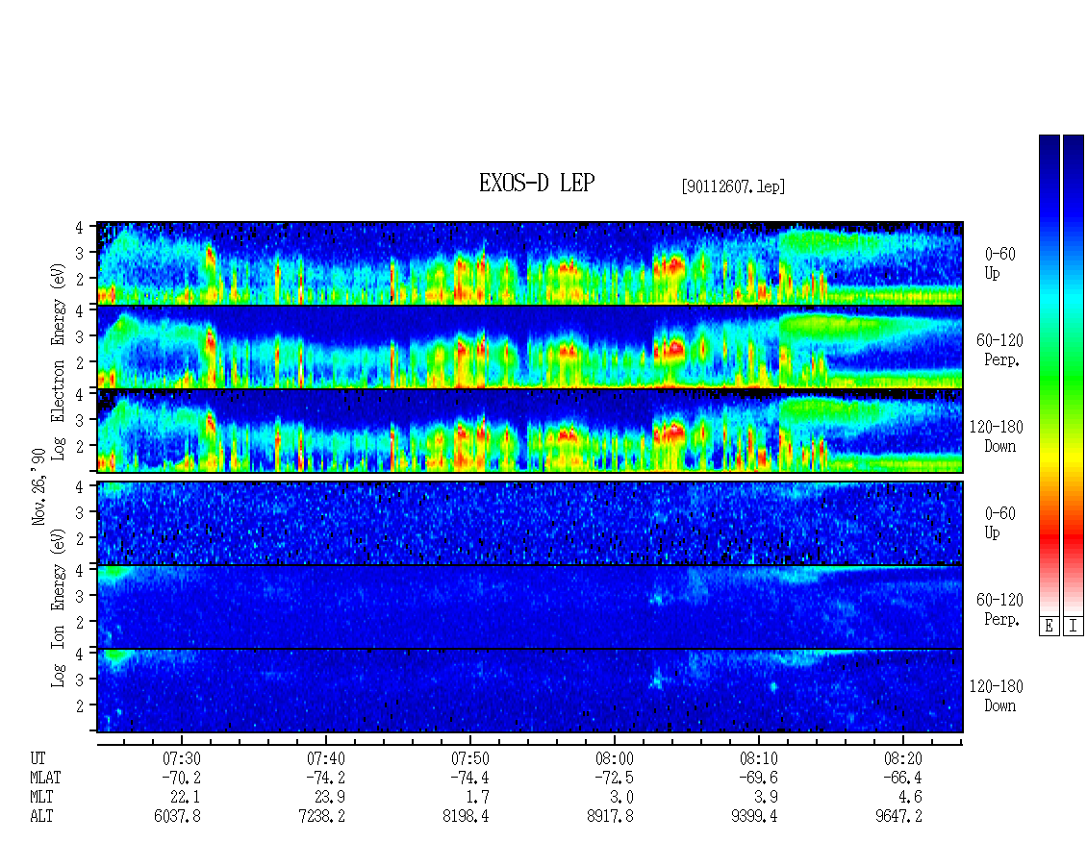
Task: Click the ion 0-60 Up spectrogram panel
Action: pos(530,523)
